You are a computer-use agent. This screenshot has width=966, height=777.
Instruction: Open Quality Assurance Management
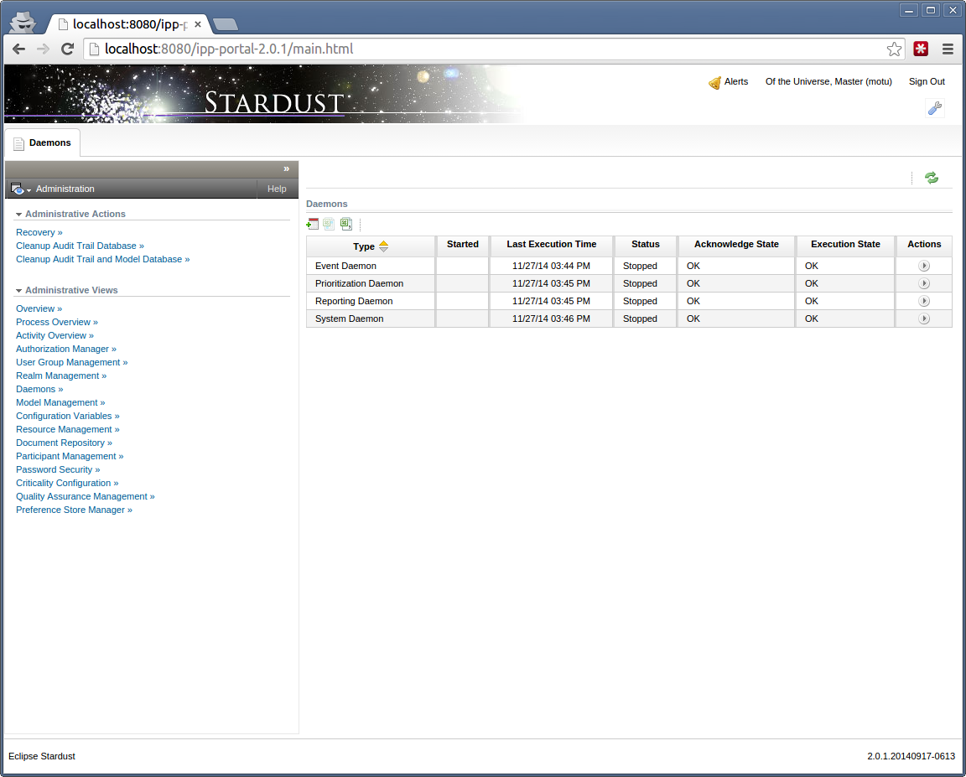pyautogui.click(x=86, y=497)
